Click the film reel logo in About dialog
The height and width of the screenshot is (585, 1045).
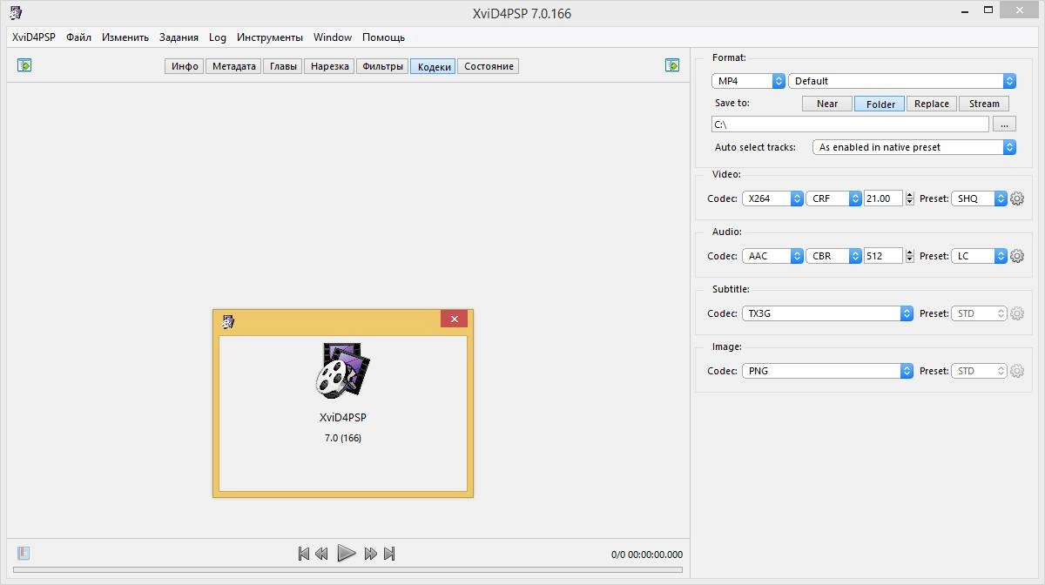coord(343,370)
